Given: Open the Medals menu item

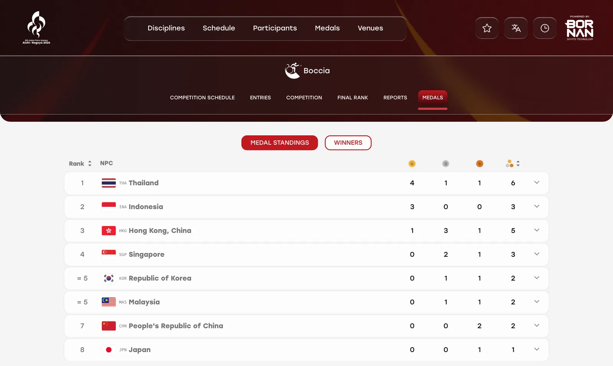Looking at the screenshot, I should 327,28.
